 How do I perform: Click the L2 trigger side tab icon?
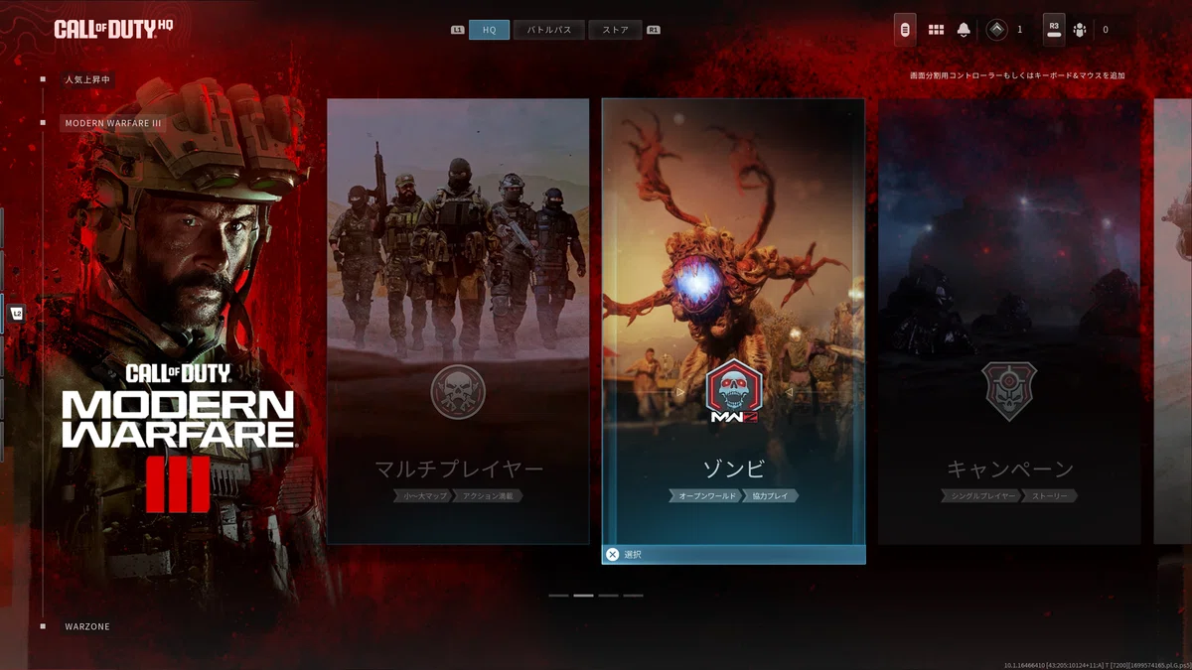point(16,314)
